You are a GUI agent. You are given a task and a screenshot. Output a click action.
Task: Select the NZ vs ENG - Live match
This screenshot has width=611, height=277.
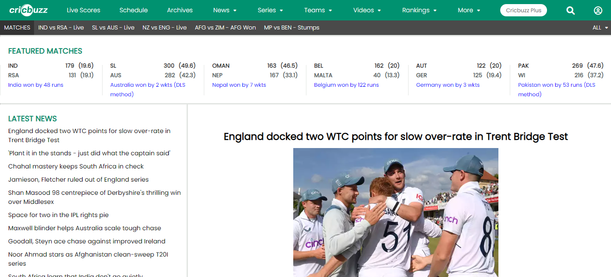coord(164,28)
